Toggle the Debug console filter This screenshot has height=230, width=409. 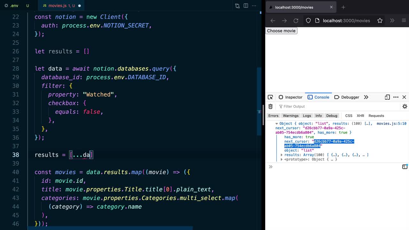332,116
